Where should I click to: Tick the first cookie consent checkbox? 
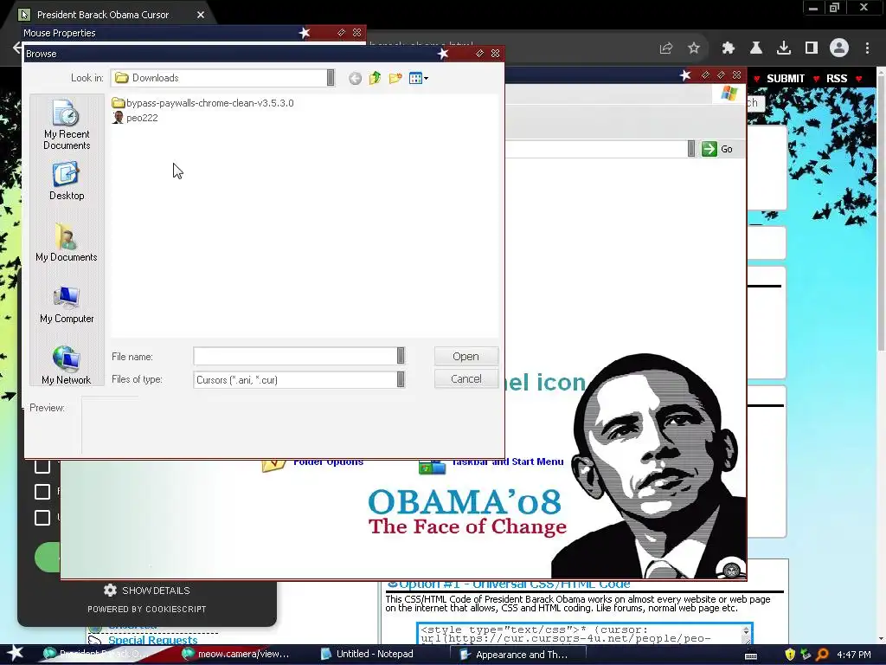tap(42, 467)
